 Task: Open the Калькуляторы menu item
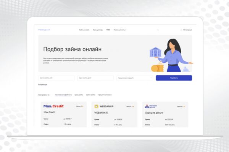point(98,30)
